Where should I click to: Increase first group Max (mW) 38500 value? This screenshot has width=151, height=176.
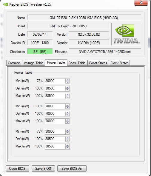pyautogui.click(x=67, y=95)
